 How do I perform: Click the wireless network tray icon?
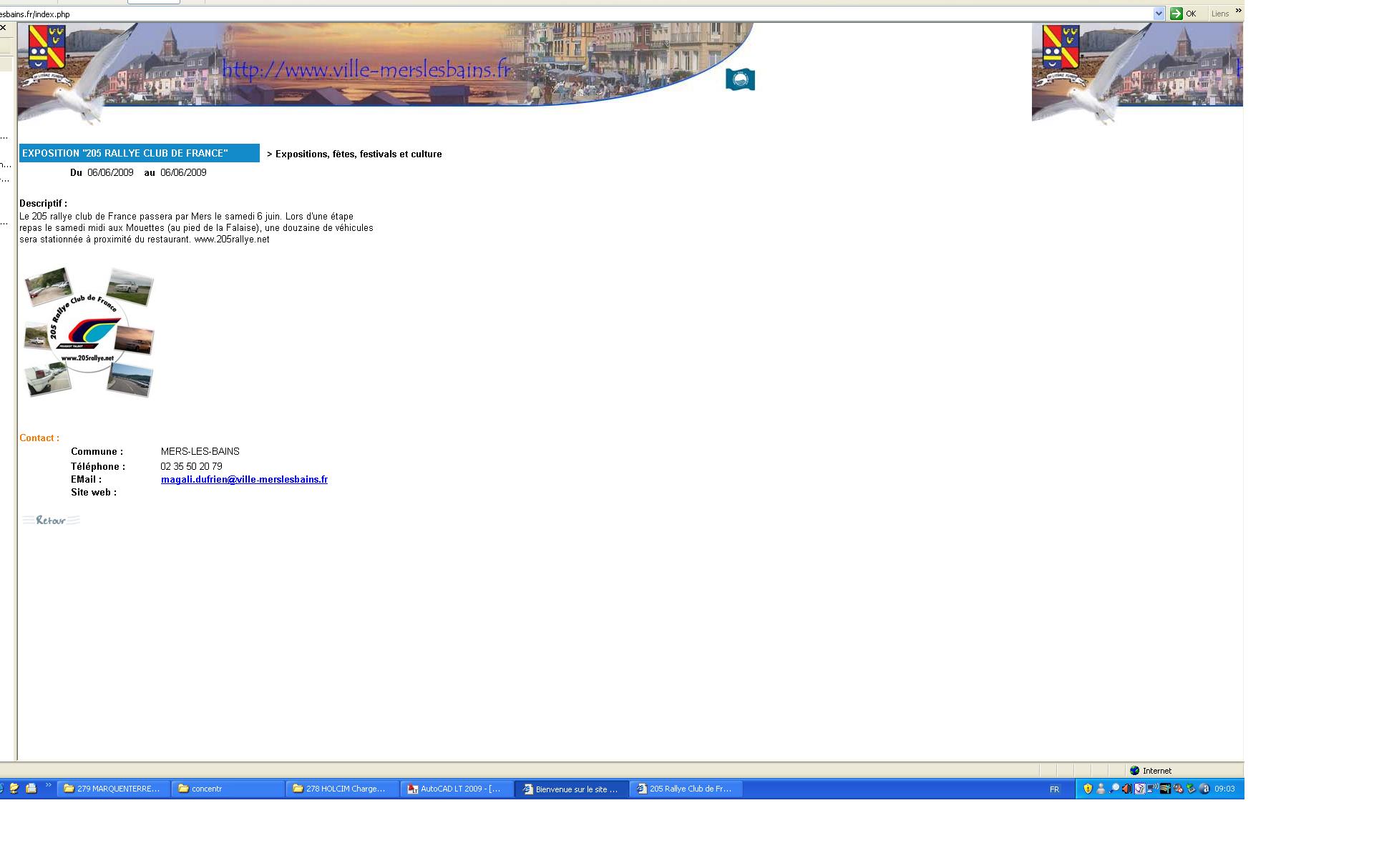[1152, 788]
